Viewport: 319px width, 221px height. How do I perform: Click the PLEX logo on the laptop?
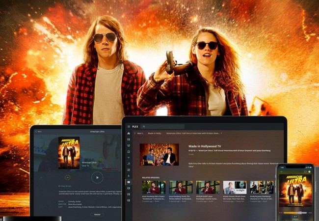[x=135, y=127]
